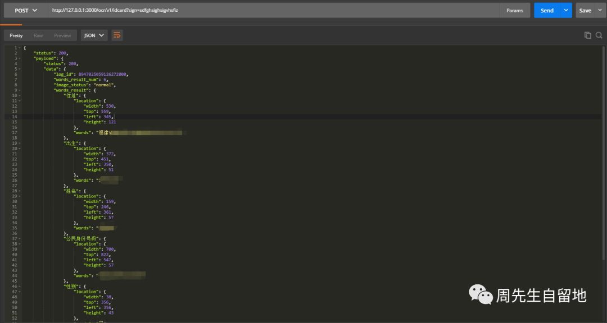Click the "top": 246 line

[97, 207]
